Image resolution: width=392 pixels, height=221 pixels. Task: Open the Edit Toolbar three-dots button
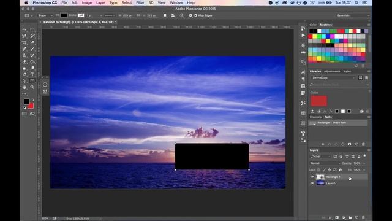click(24, 93)
